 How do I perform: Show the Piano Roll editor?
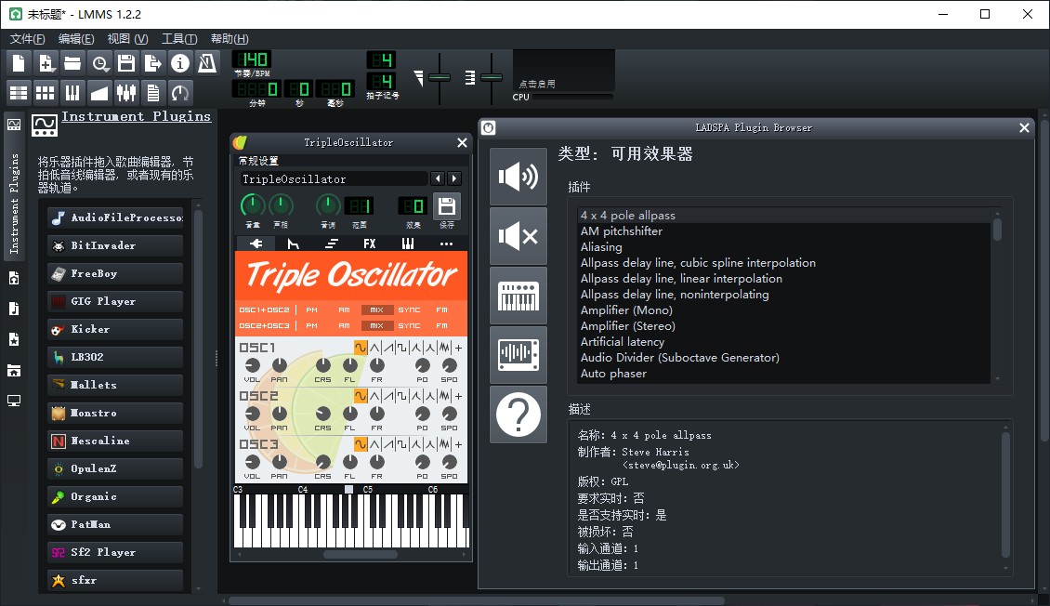[72, 92]
